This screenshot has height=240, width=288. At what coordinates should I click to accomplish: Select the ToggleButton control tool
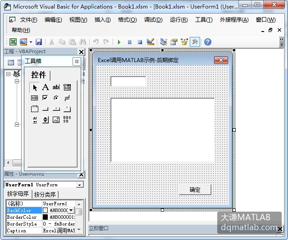[67, 98]
